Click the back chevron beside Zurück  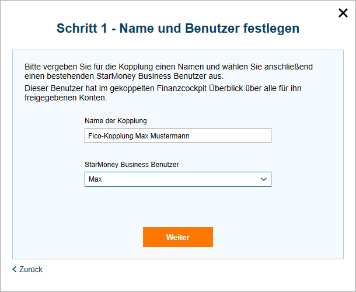tap(15, 269)
